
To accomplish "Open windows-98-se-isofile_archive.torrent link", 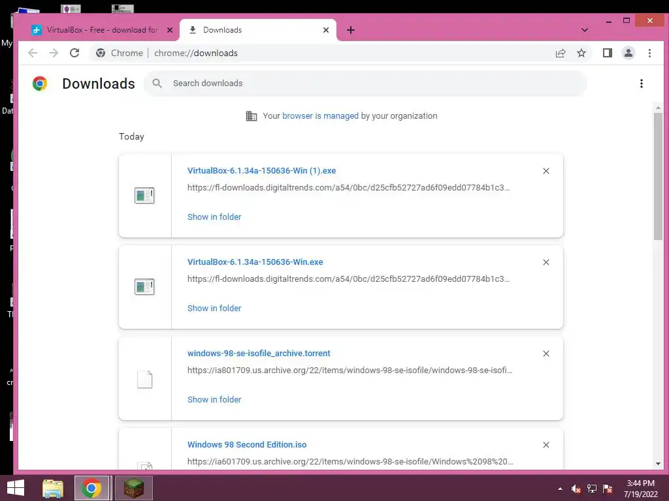I will click(259, 353).
